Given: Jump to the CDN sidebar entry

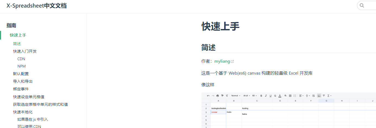Looking at the screenshot, I should point(21,59).
